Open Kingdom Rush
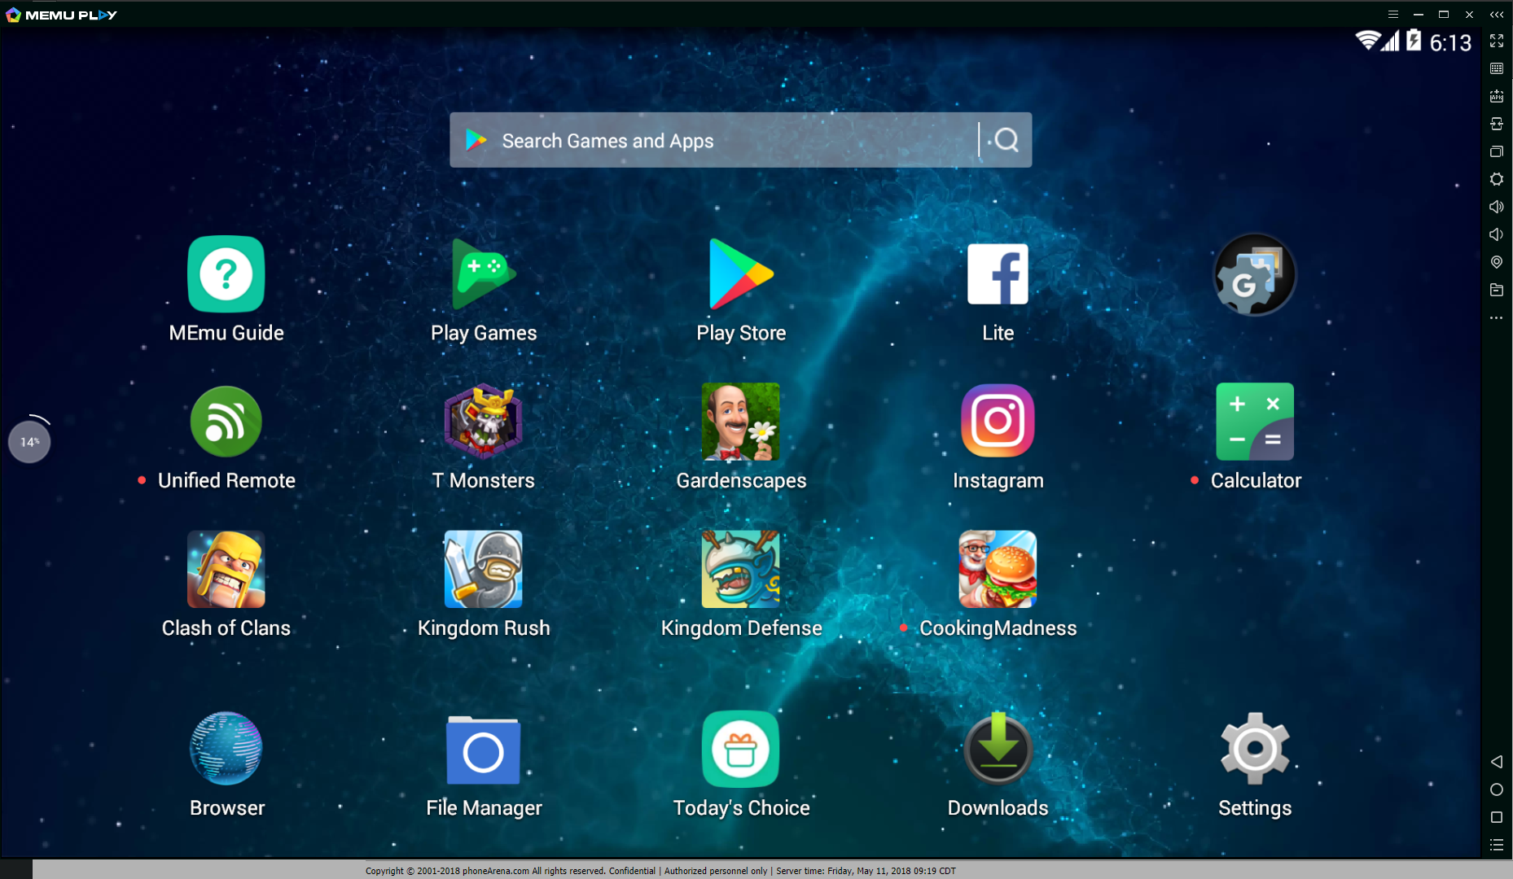The height and width of the screenshot is (879, 1513). click(x=484, y=569)
